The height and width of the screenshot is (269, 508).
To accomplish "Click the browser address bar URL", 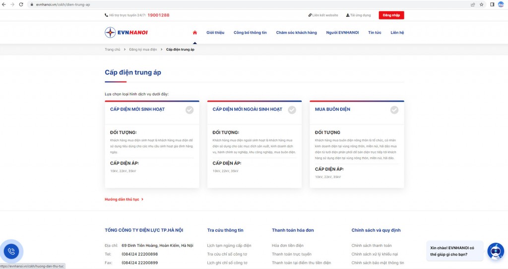I will [63, 4].
